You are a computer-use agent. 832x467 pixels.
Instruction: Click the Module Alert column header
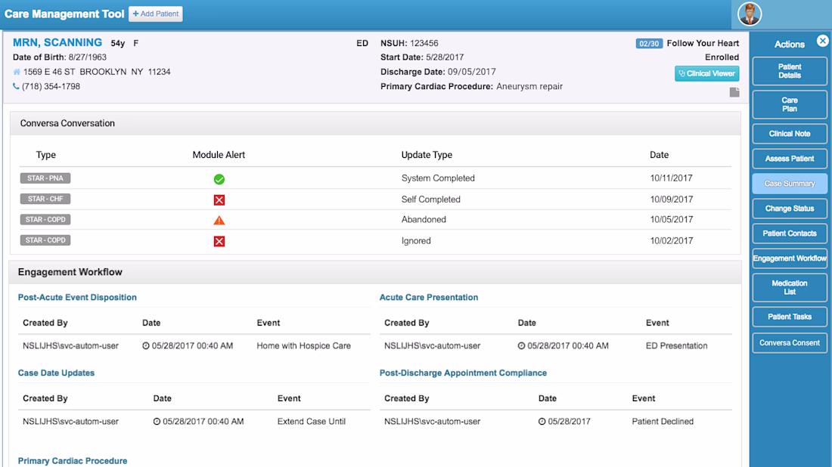219,155
